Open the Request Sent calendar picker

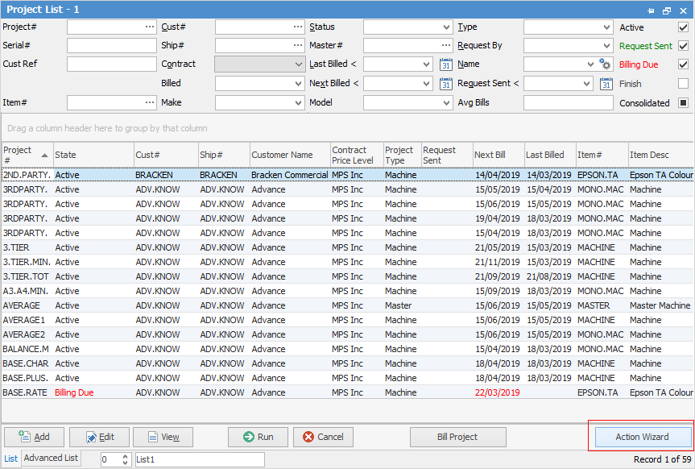pos(606,84)
